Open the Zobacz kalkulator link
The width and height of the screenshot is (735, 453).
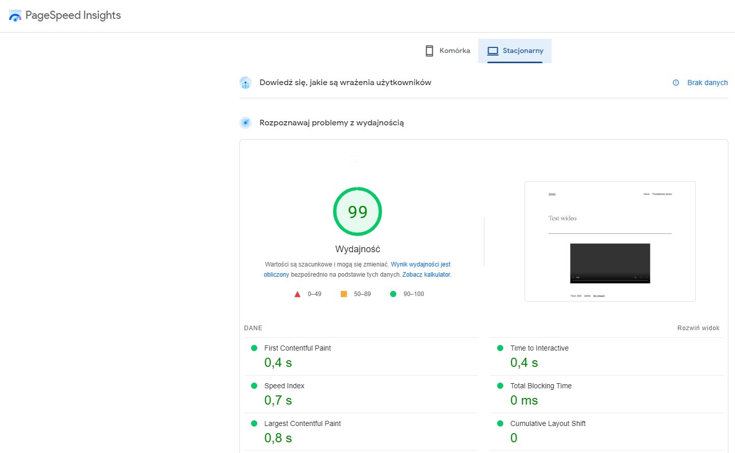pyautogui.click(x=426, y=275)
